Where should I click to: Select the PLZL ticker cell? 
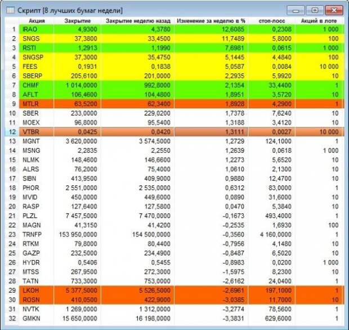point(37,216)
